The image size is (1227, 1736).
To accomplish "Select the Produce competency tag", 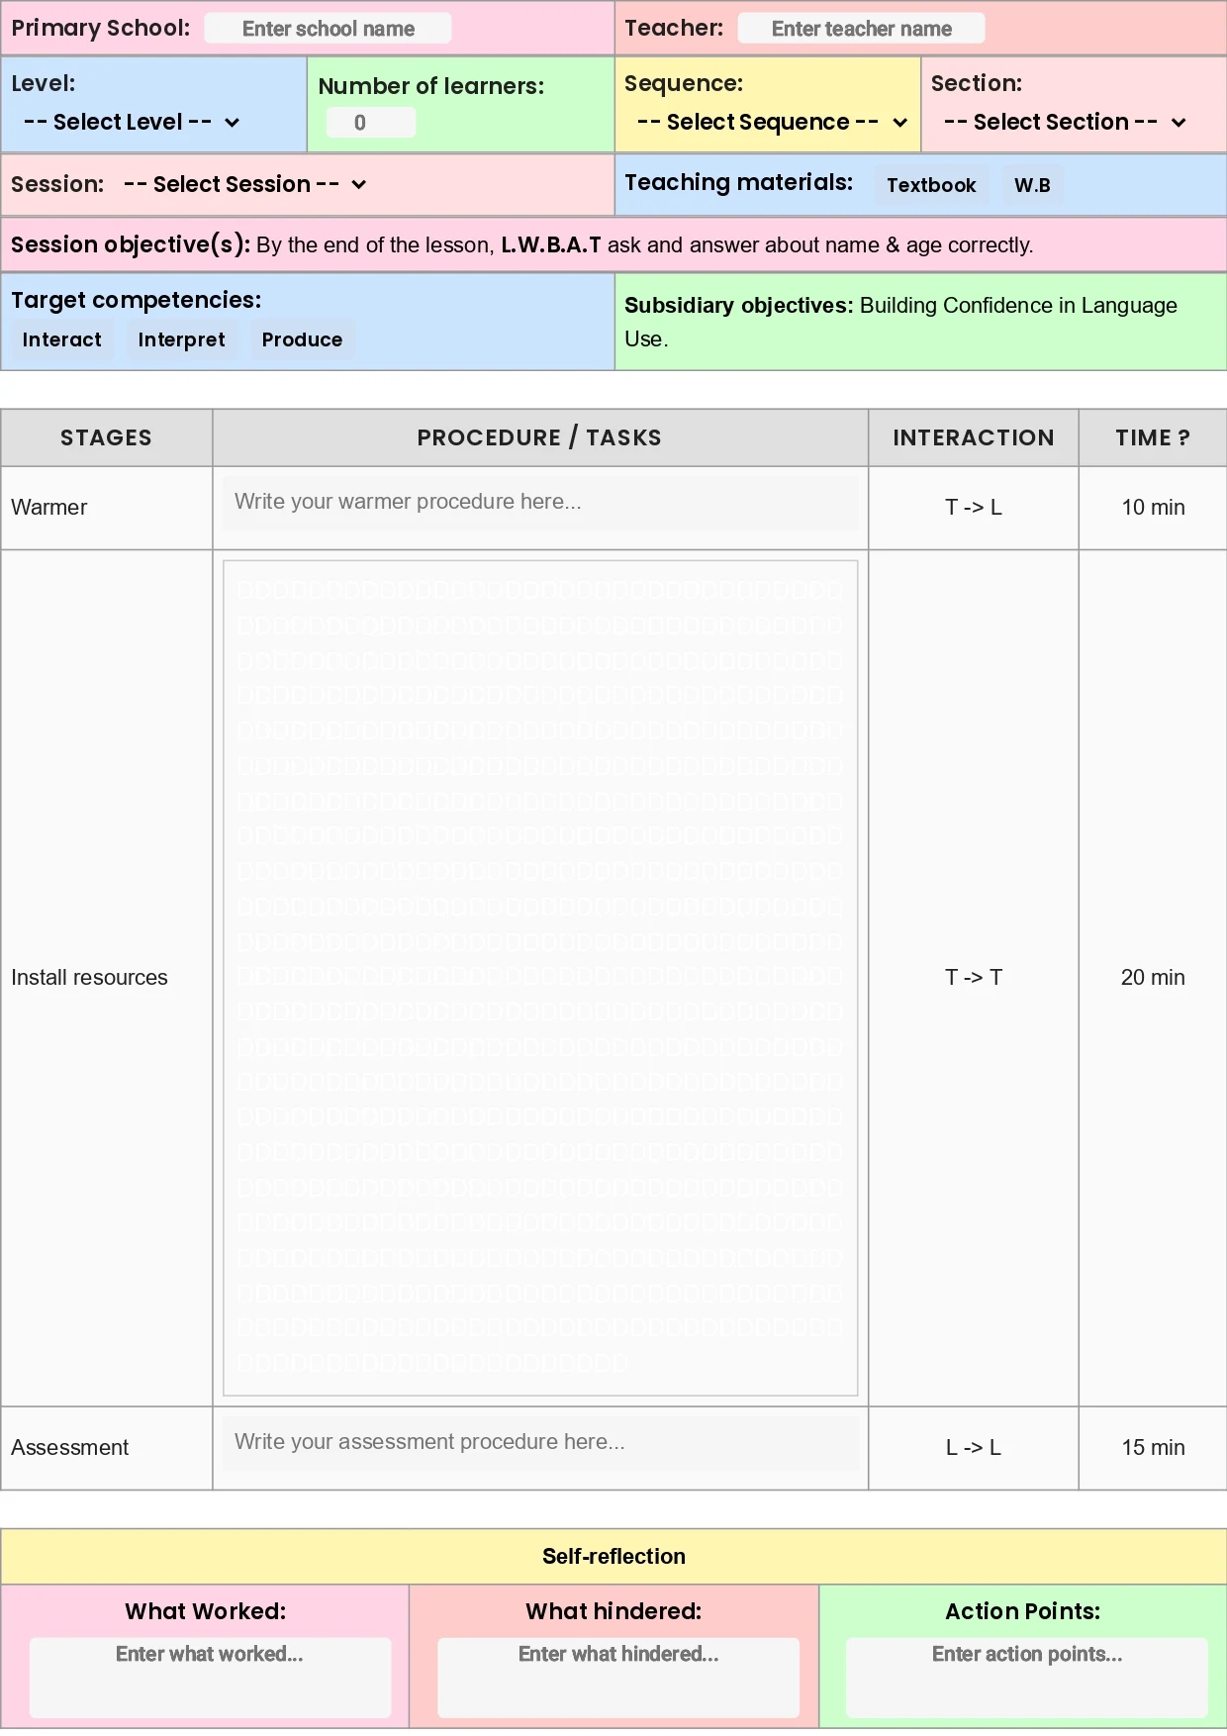I will tap(302, 340).
